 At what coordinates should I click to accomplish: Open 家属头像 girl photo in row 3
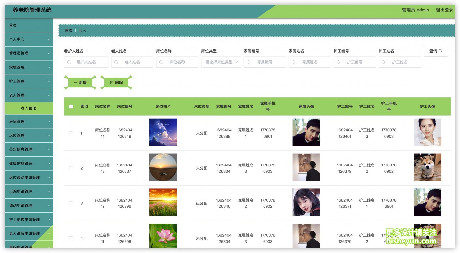tap(306, 202)
